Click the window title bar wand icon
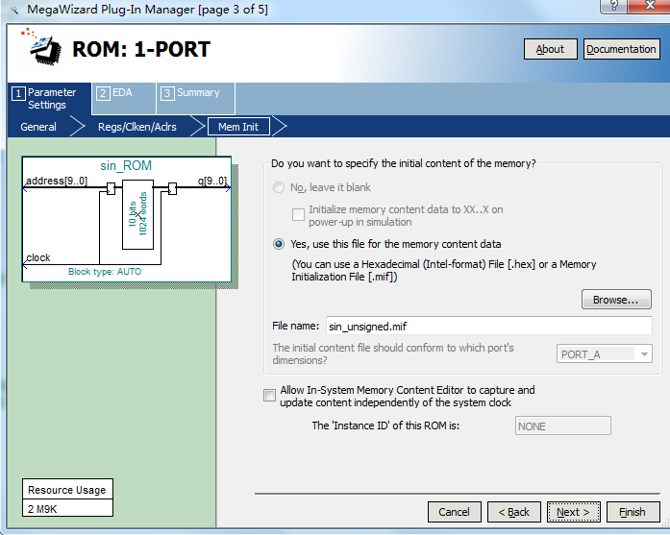This screenshot has height=535, width=670. pos(14,10)
